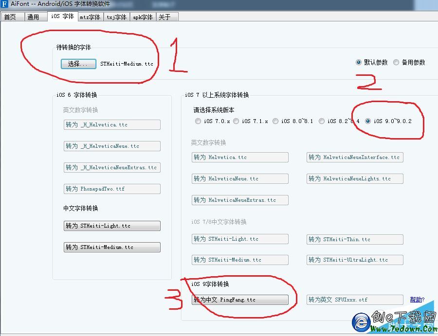Switch to the 首页 tab
This screenshot has width=438, height=336.
(12, 16)
